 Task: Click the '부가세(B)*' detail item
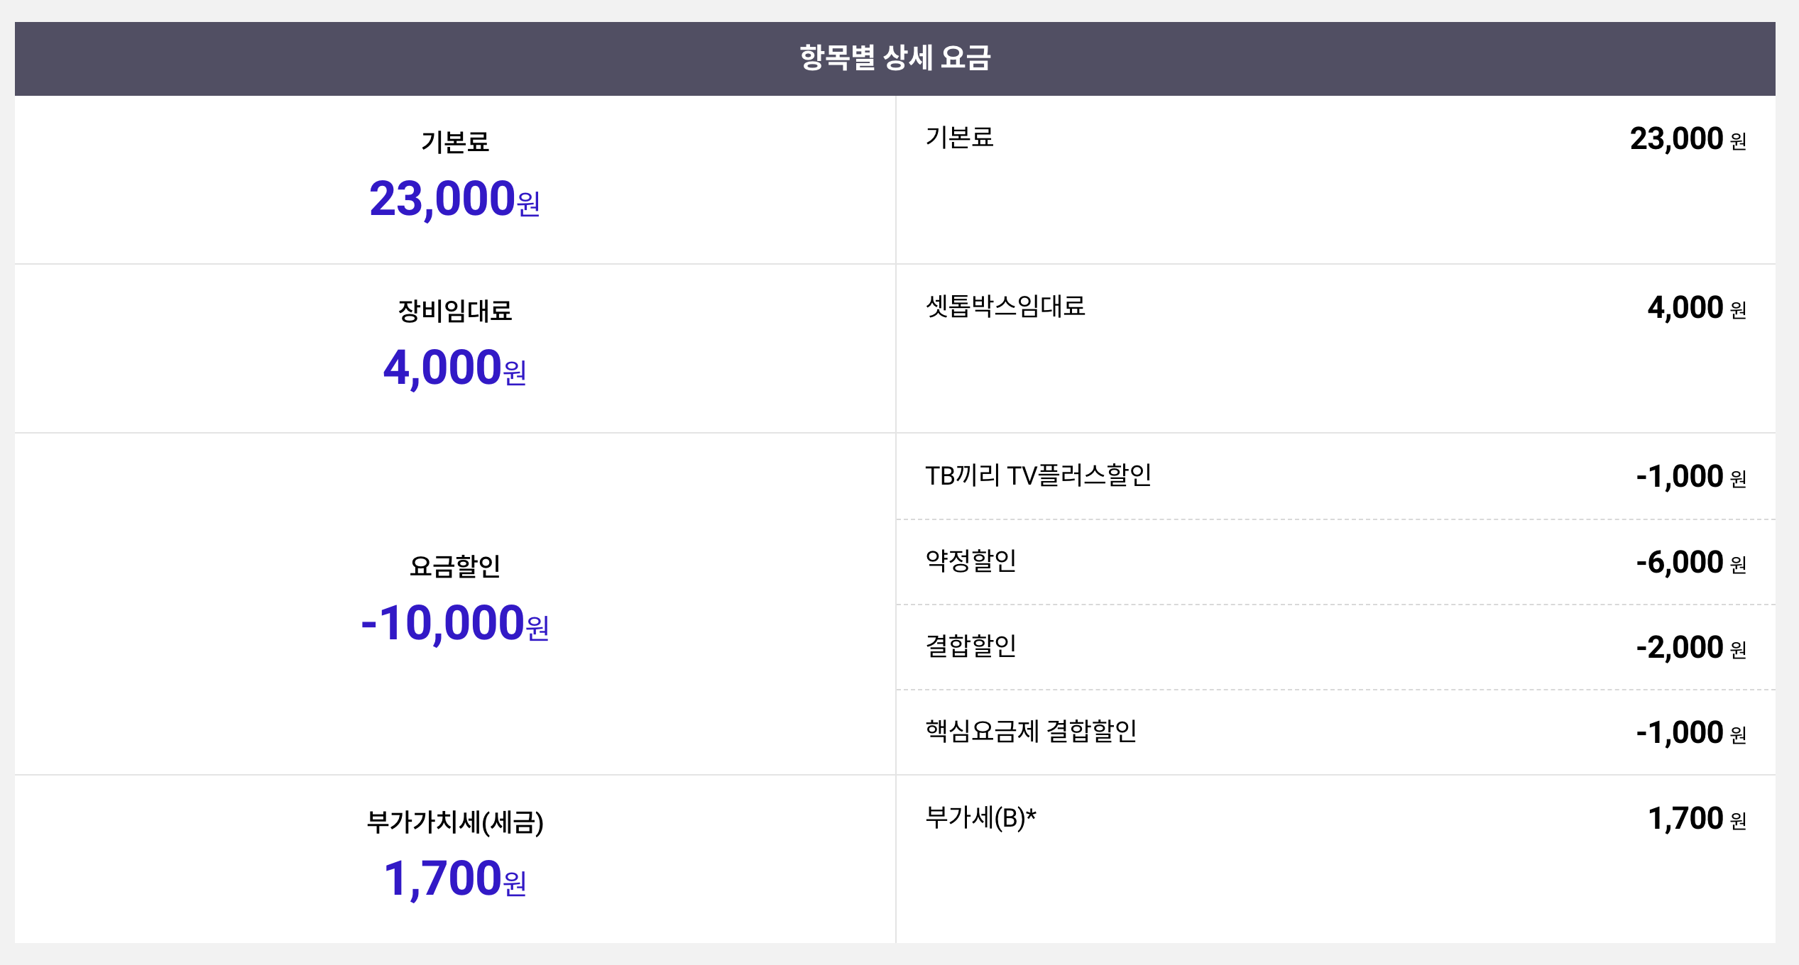click(x=980, y=818)
